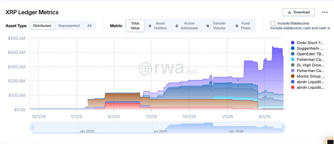Click lock icon beside Asset Holders
The image size is (334, 144).
tap(150, 26)
